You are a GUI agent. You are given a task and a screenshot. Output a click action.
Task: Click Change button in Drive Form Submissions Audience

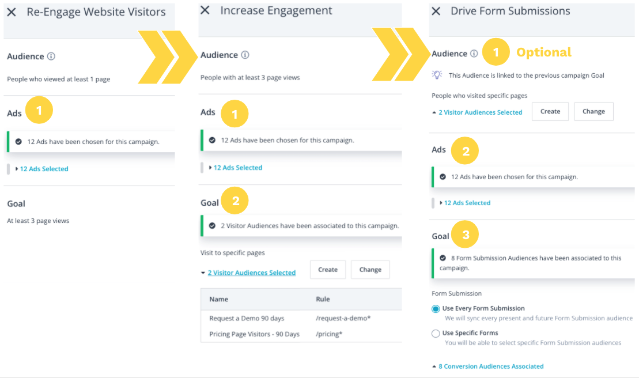tap(593, 112)
